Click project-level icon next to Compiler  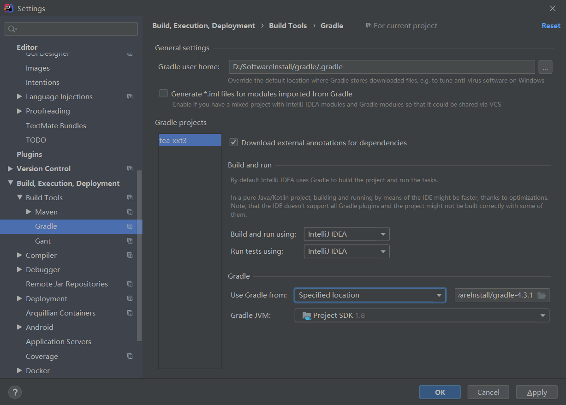(130, 255)
